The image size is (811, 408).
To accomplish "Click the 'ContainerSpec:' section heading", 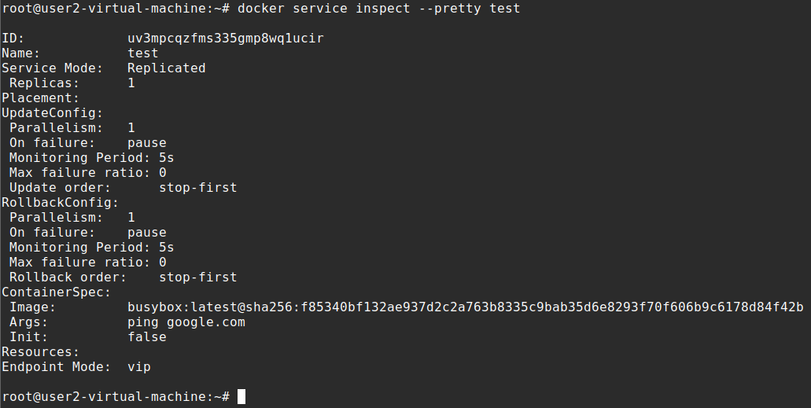I will tap(56, 292).
